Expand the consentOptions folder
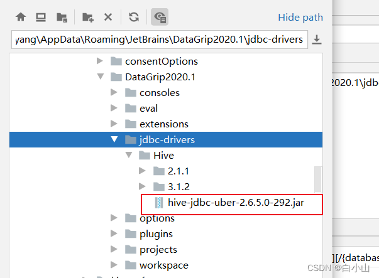The height and width of the screenshot is (278, 379). coord(99,61)
